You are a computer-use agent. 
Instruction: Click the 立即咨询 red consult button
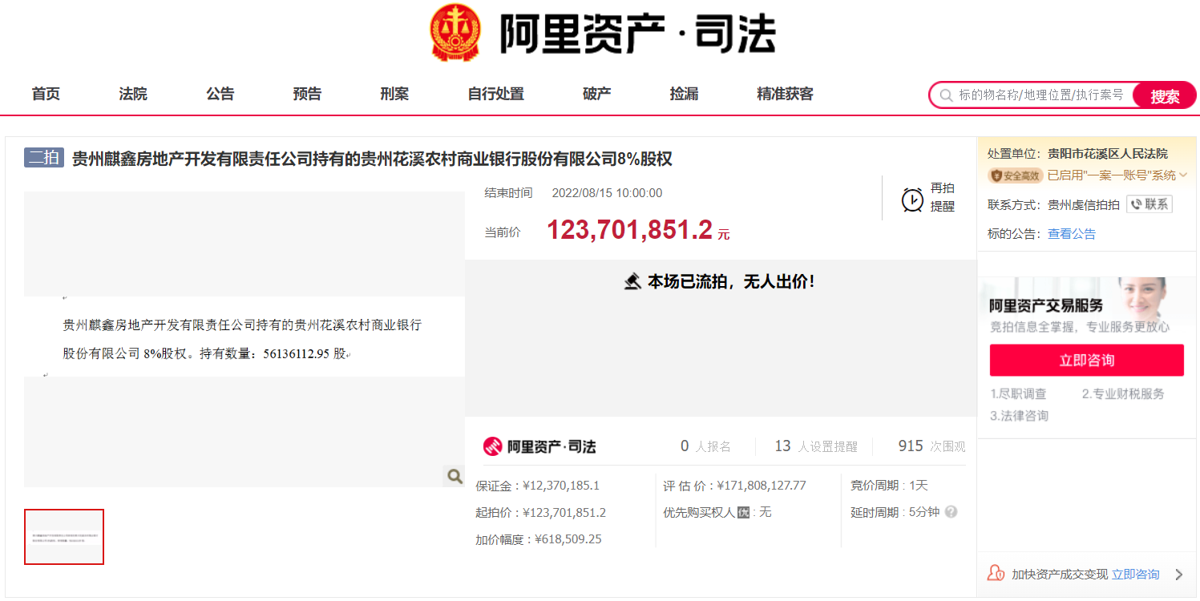tap(1087, 361)
